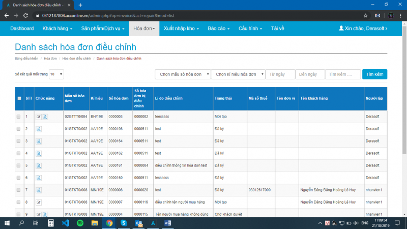Click the Đến ngày date field
This screenshot has height=229, width=407.
[310, 74]
